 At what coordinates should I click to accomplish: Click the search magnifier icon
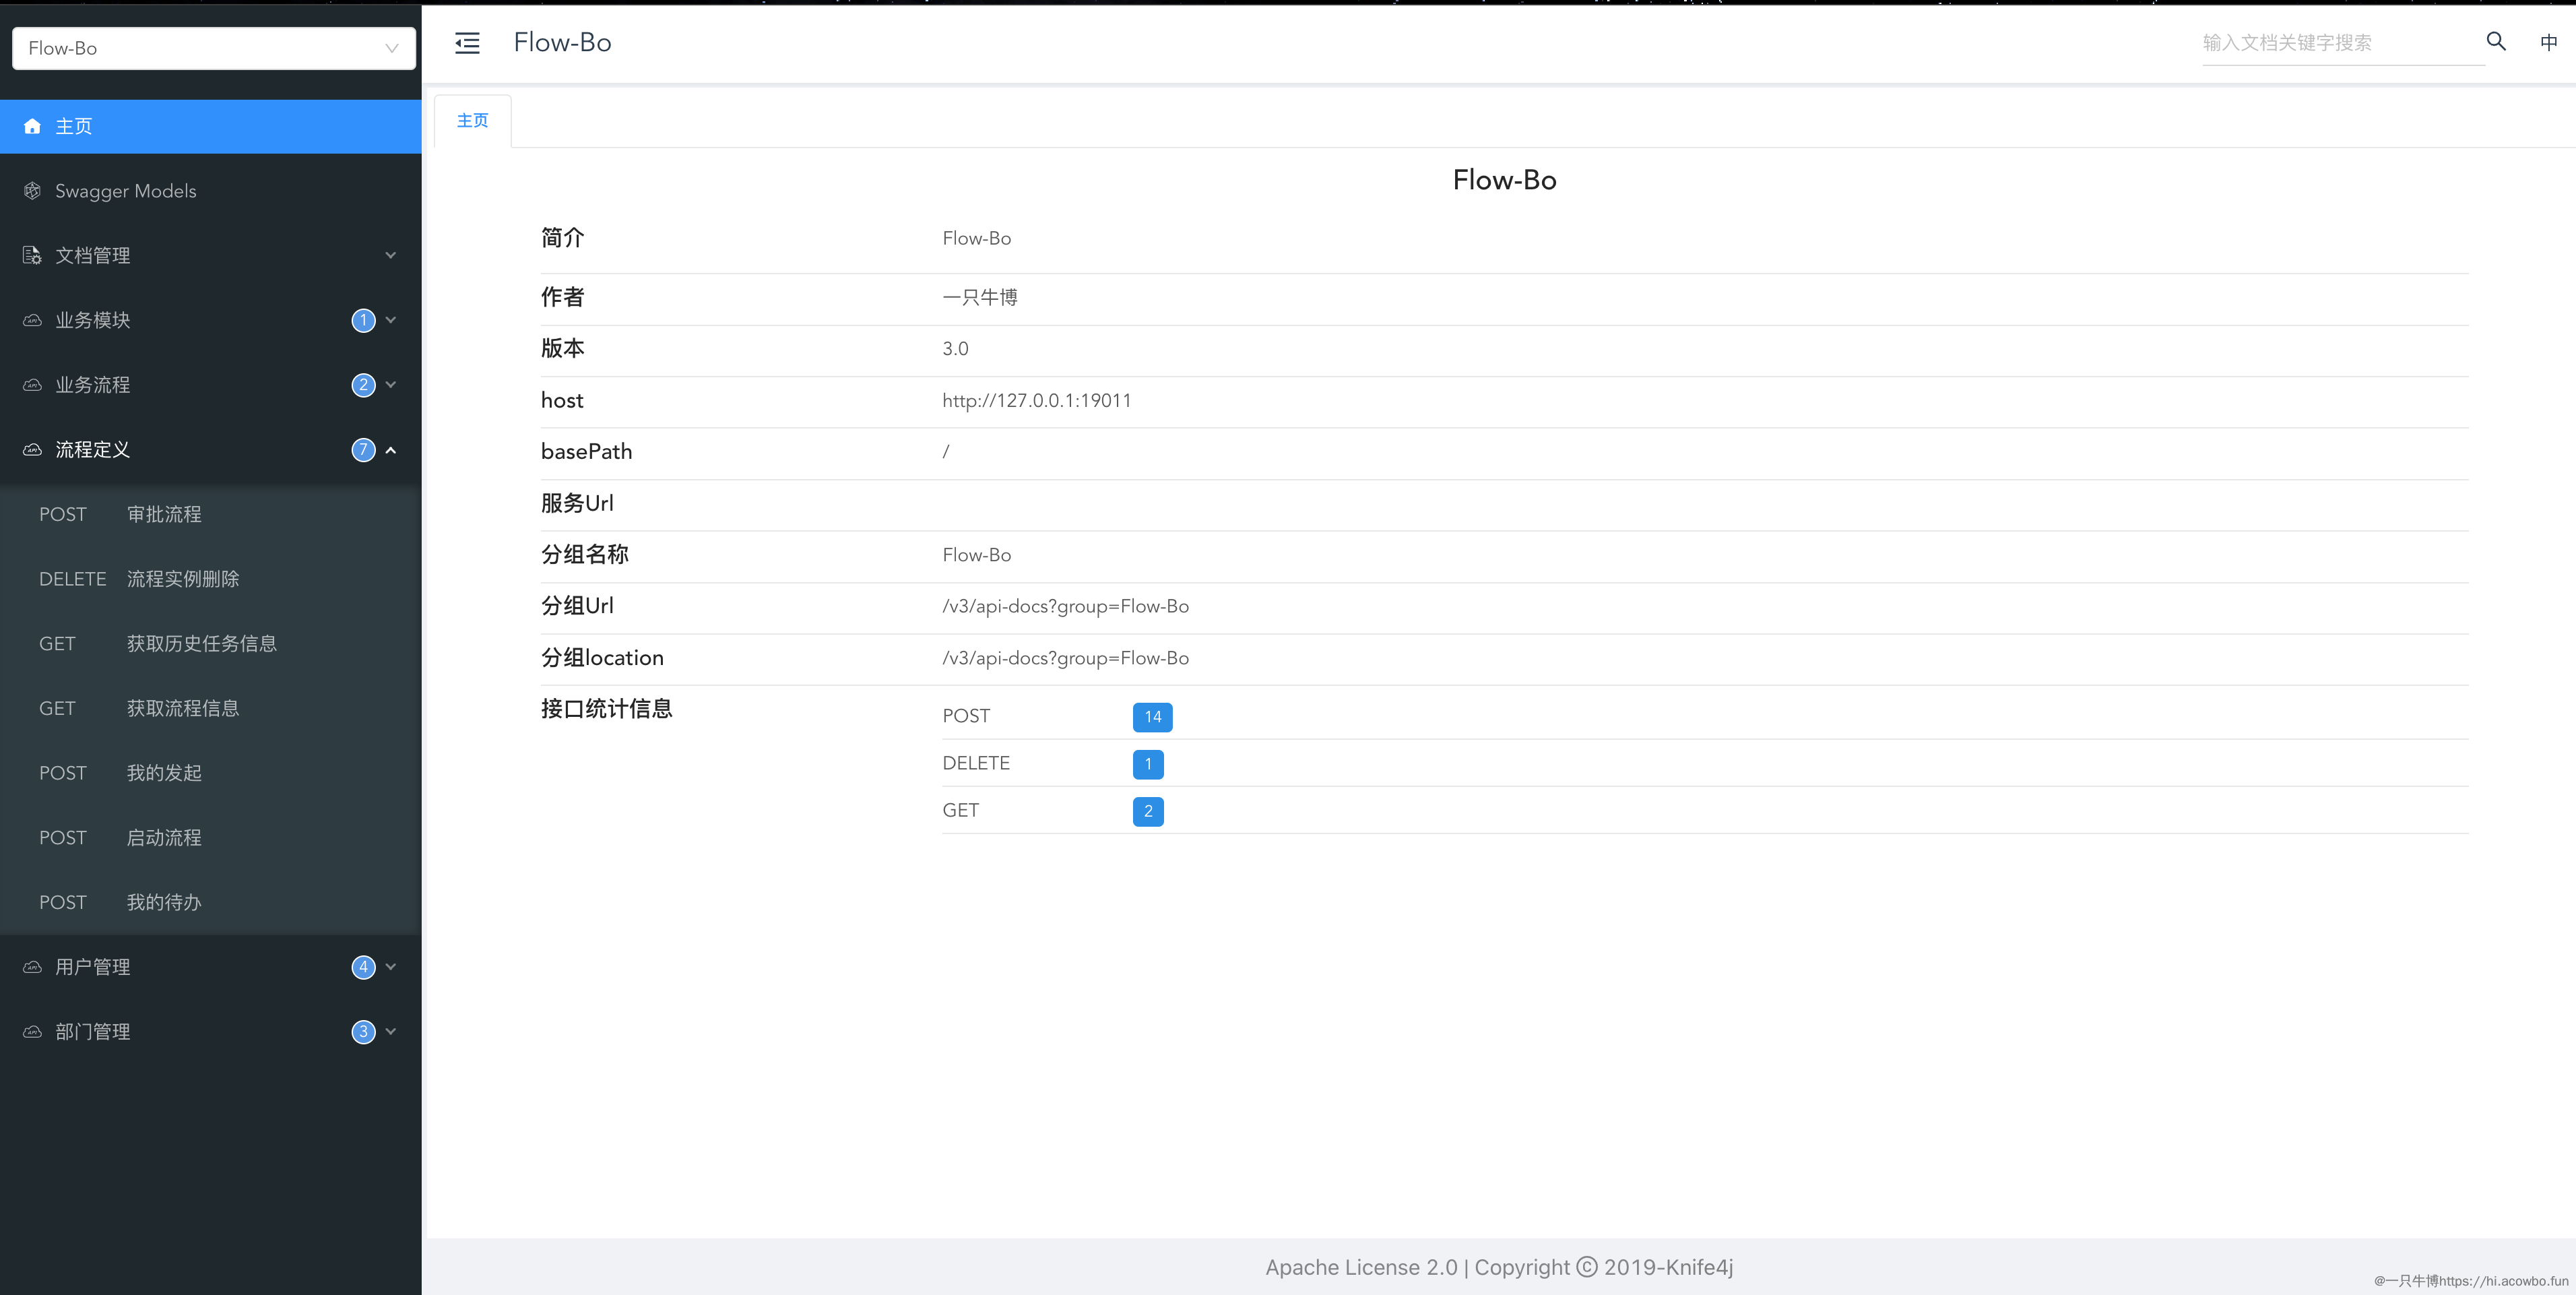2496,41
